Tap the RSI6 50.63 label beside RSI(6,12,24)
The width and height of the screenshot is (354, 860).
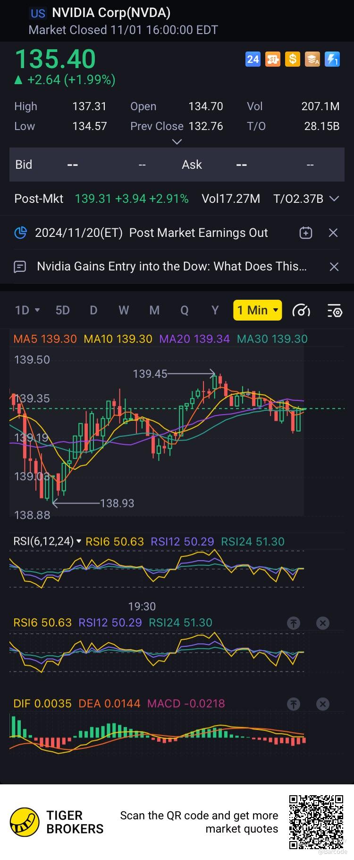coord(115,541)
